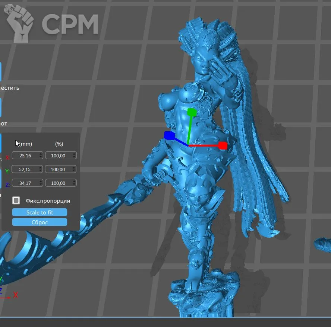Click the blue Z-axis gizmo handle

click(168, 135)
